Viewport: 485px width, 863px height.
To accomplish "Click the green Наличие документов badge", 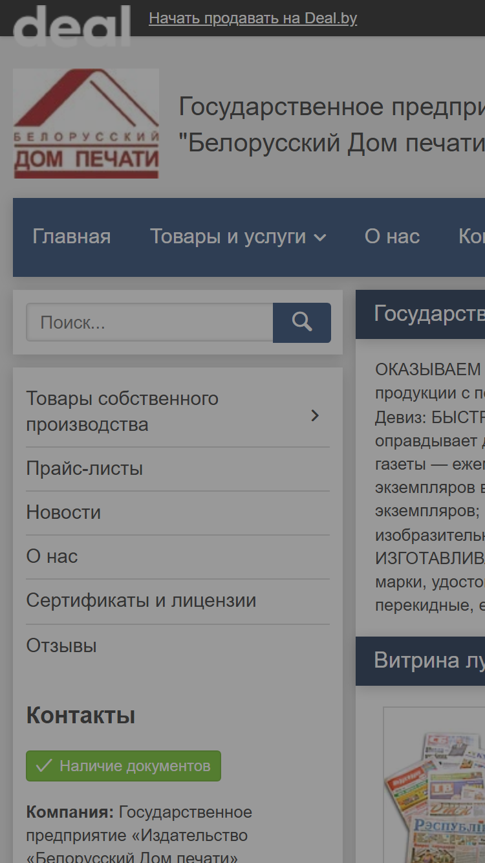I will click(x=124, y=766).
